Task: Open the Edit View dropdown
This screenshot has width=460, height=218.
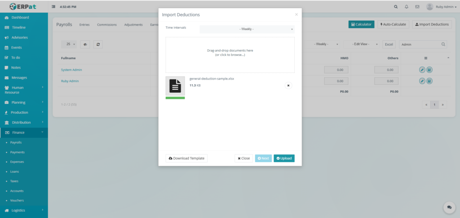Action: pyautogui.click(x=362, y=44)
